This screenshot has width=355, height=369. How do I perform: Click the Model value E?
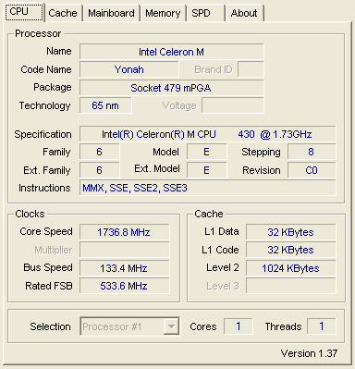pos(206,152)
